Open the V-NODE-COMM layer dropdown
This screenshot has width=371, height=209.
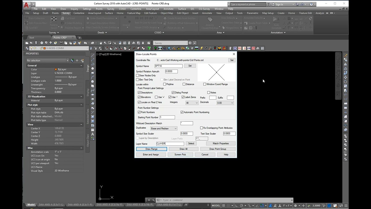pos(59,48)
